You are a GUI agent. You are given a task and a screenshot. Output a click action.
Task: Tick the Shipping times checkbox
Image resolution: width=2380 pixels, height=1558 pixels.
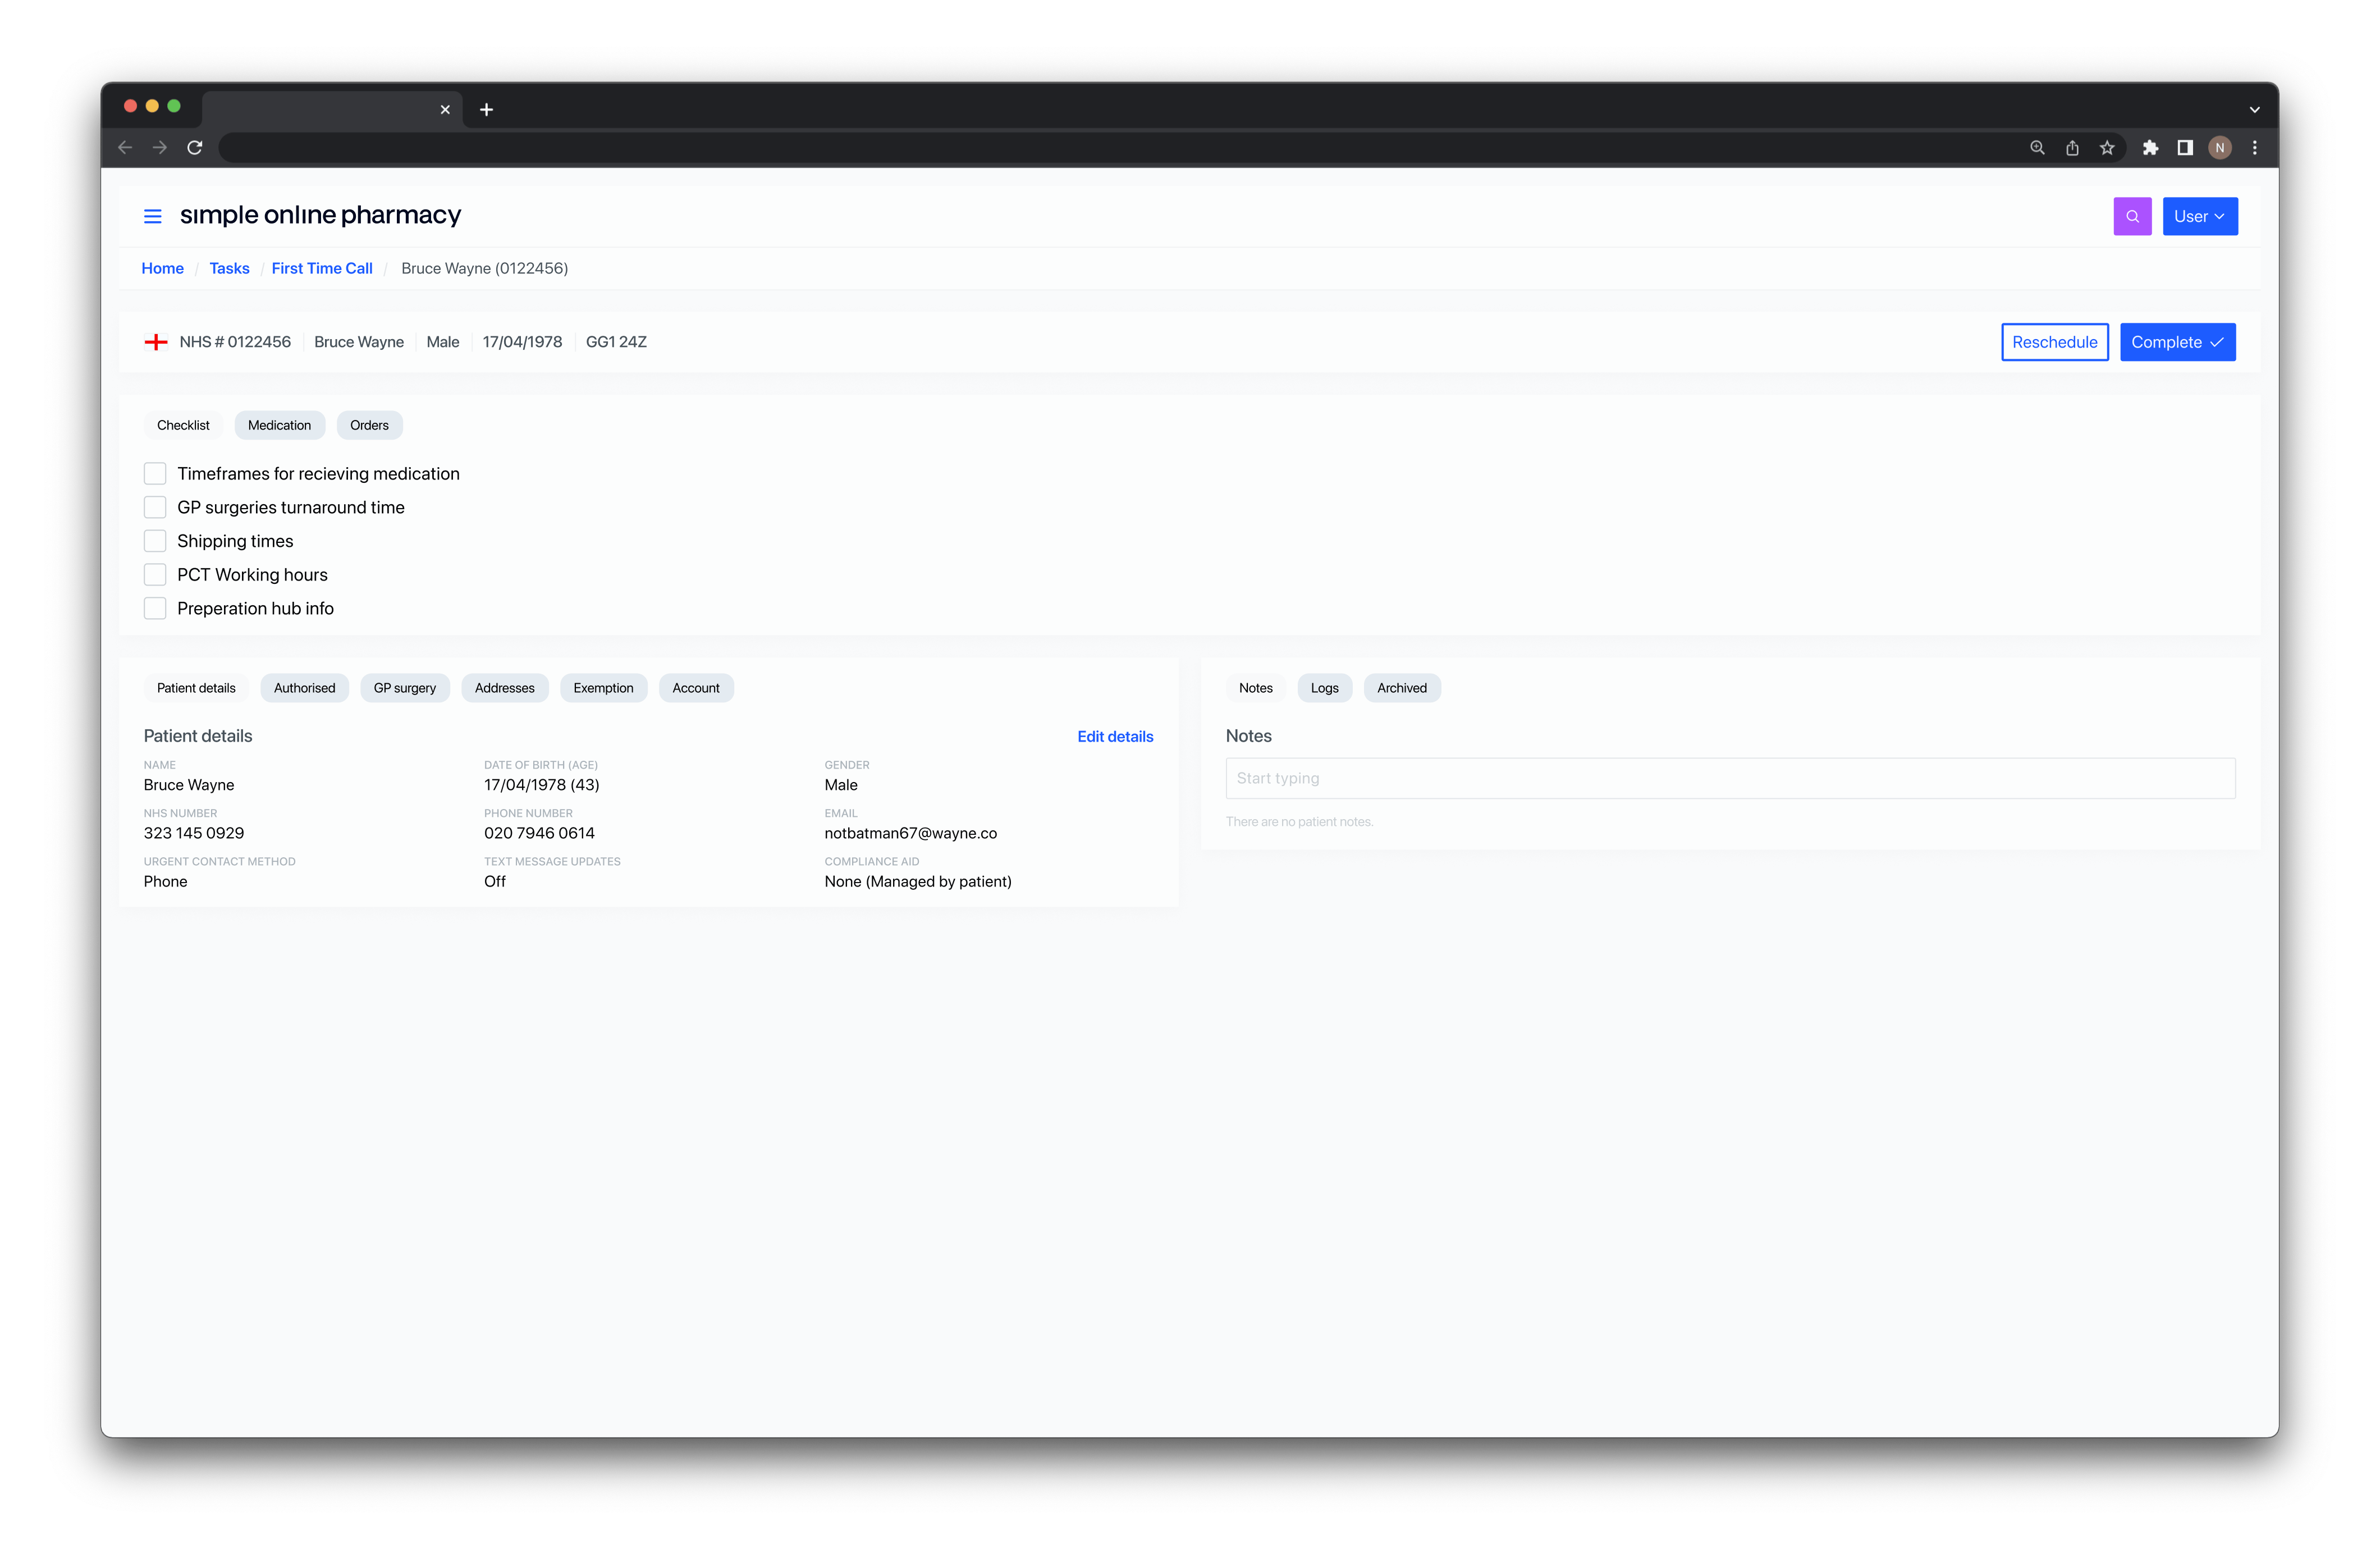pos(155,541)
